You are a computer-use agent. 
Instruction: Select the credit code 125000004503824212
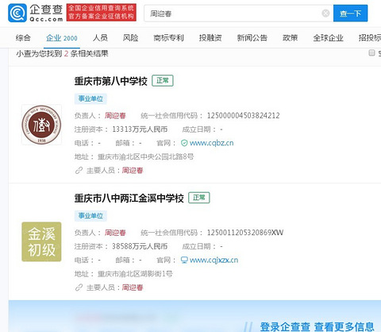(243, 116)
